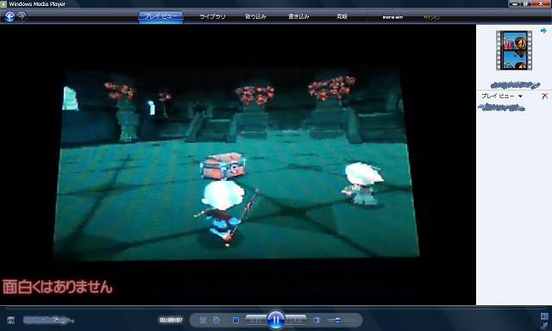The image size is (552, 331).
Task: Select the blurred playlist item in list pane
Action: click(502, 108)
